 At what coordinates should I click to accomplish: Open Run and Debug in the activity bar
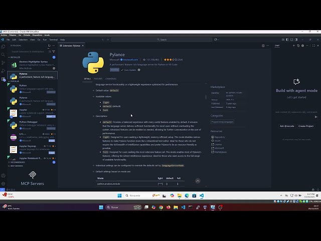(x=3, y=71)
